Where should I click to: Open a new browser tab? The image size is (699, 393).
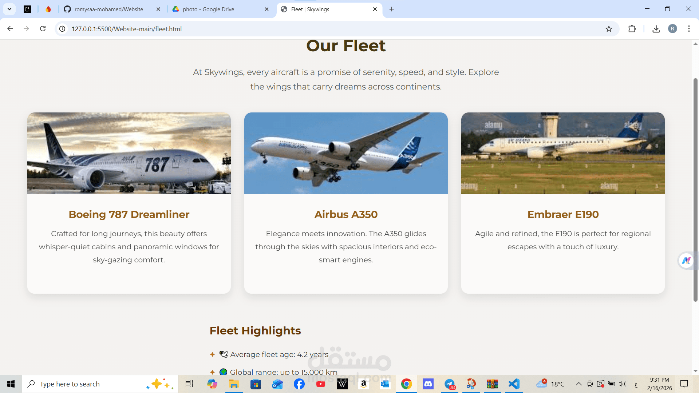click(x=392, y=9)
